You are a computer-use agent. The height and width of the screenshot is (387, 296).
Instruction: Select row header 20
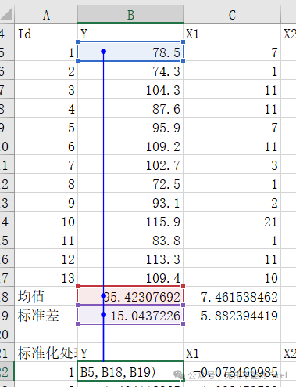[7, 334]
